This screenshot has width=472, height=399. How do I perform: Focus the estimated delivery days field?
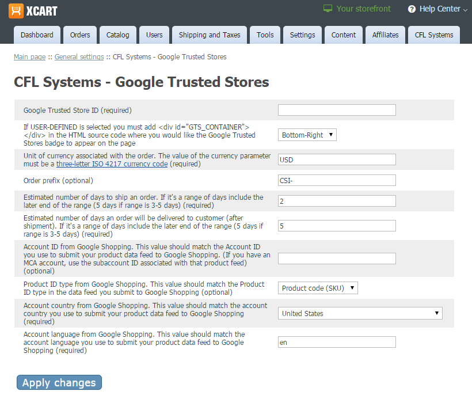(x=337, y=226)
